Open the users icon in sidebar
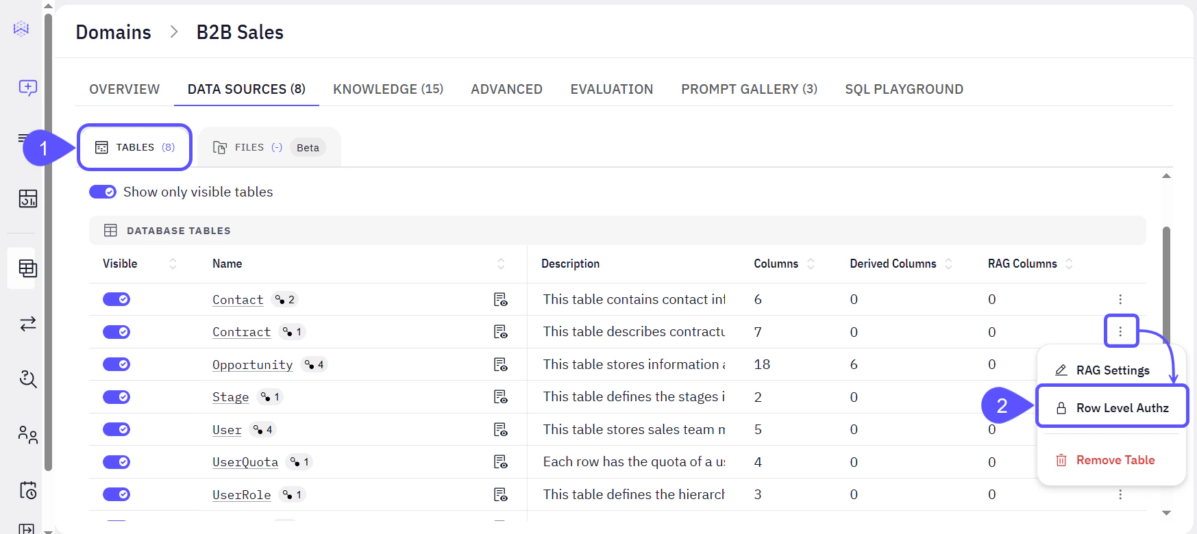The width and height of the screenshot is (1197, 534). click(x=27, y=435)
